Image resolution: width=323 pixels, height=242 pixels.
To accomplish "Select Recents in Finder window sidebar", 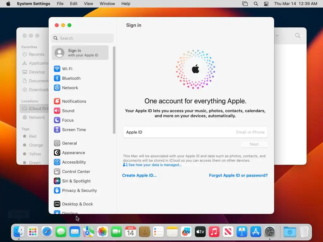I will point(33,54).
